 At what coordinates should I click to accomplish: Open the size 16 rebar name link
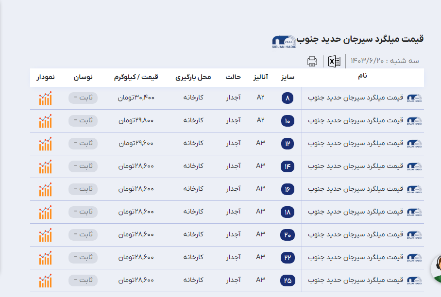tap(356, 189)
